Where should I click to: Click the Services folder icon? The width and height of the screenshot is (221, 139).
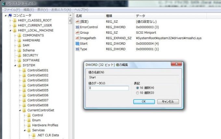pos(29,130)
